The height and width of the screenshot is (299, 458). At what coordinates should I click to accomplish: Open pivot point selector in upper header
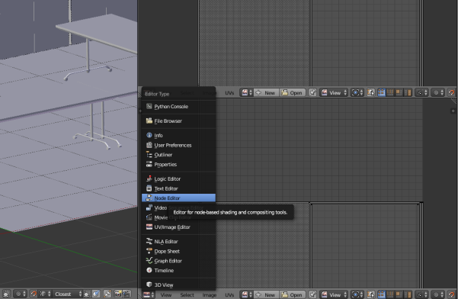[x=357, y=92]
